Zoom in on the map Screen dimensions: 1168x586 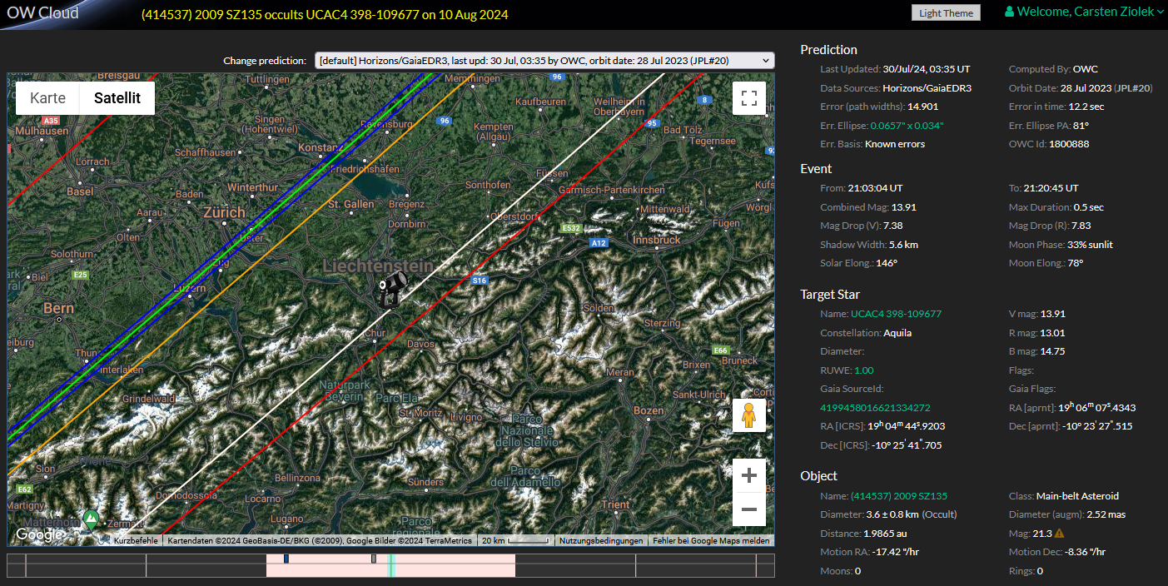point(748,475)
